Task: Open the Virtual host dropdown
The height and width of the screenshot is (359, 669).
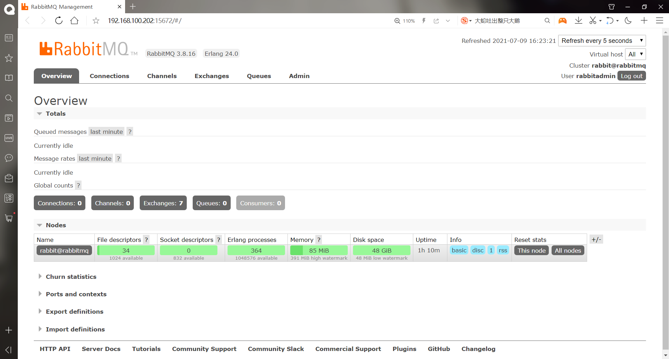Action: coord(635,54)
